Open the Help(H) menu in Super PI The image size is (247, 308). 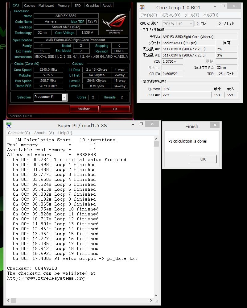coord(65,133)
